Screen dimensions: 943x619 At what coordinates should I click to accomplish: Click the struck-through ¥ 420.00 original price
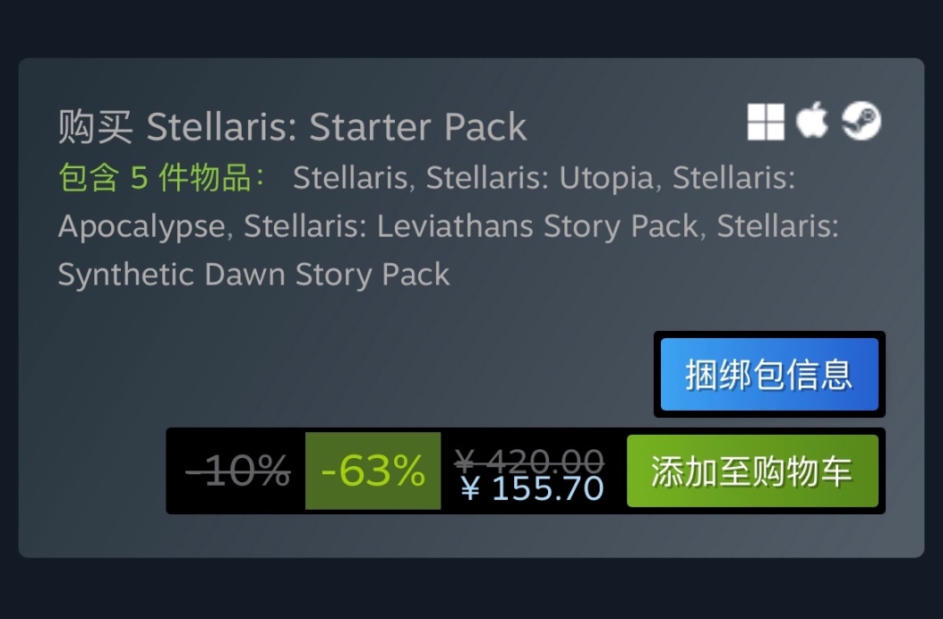[x=528, y=460]
